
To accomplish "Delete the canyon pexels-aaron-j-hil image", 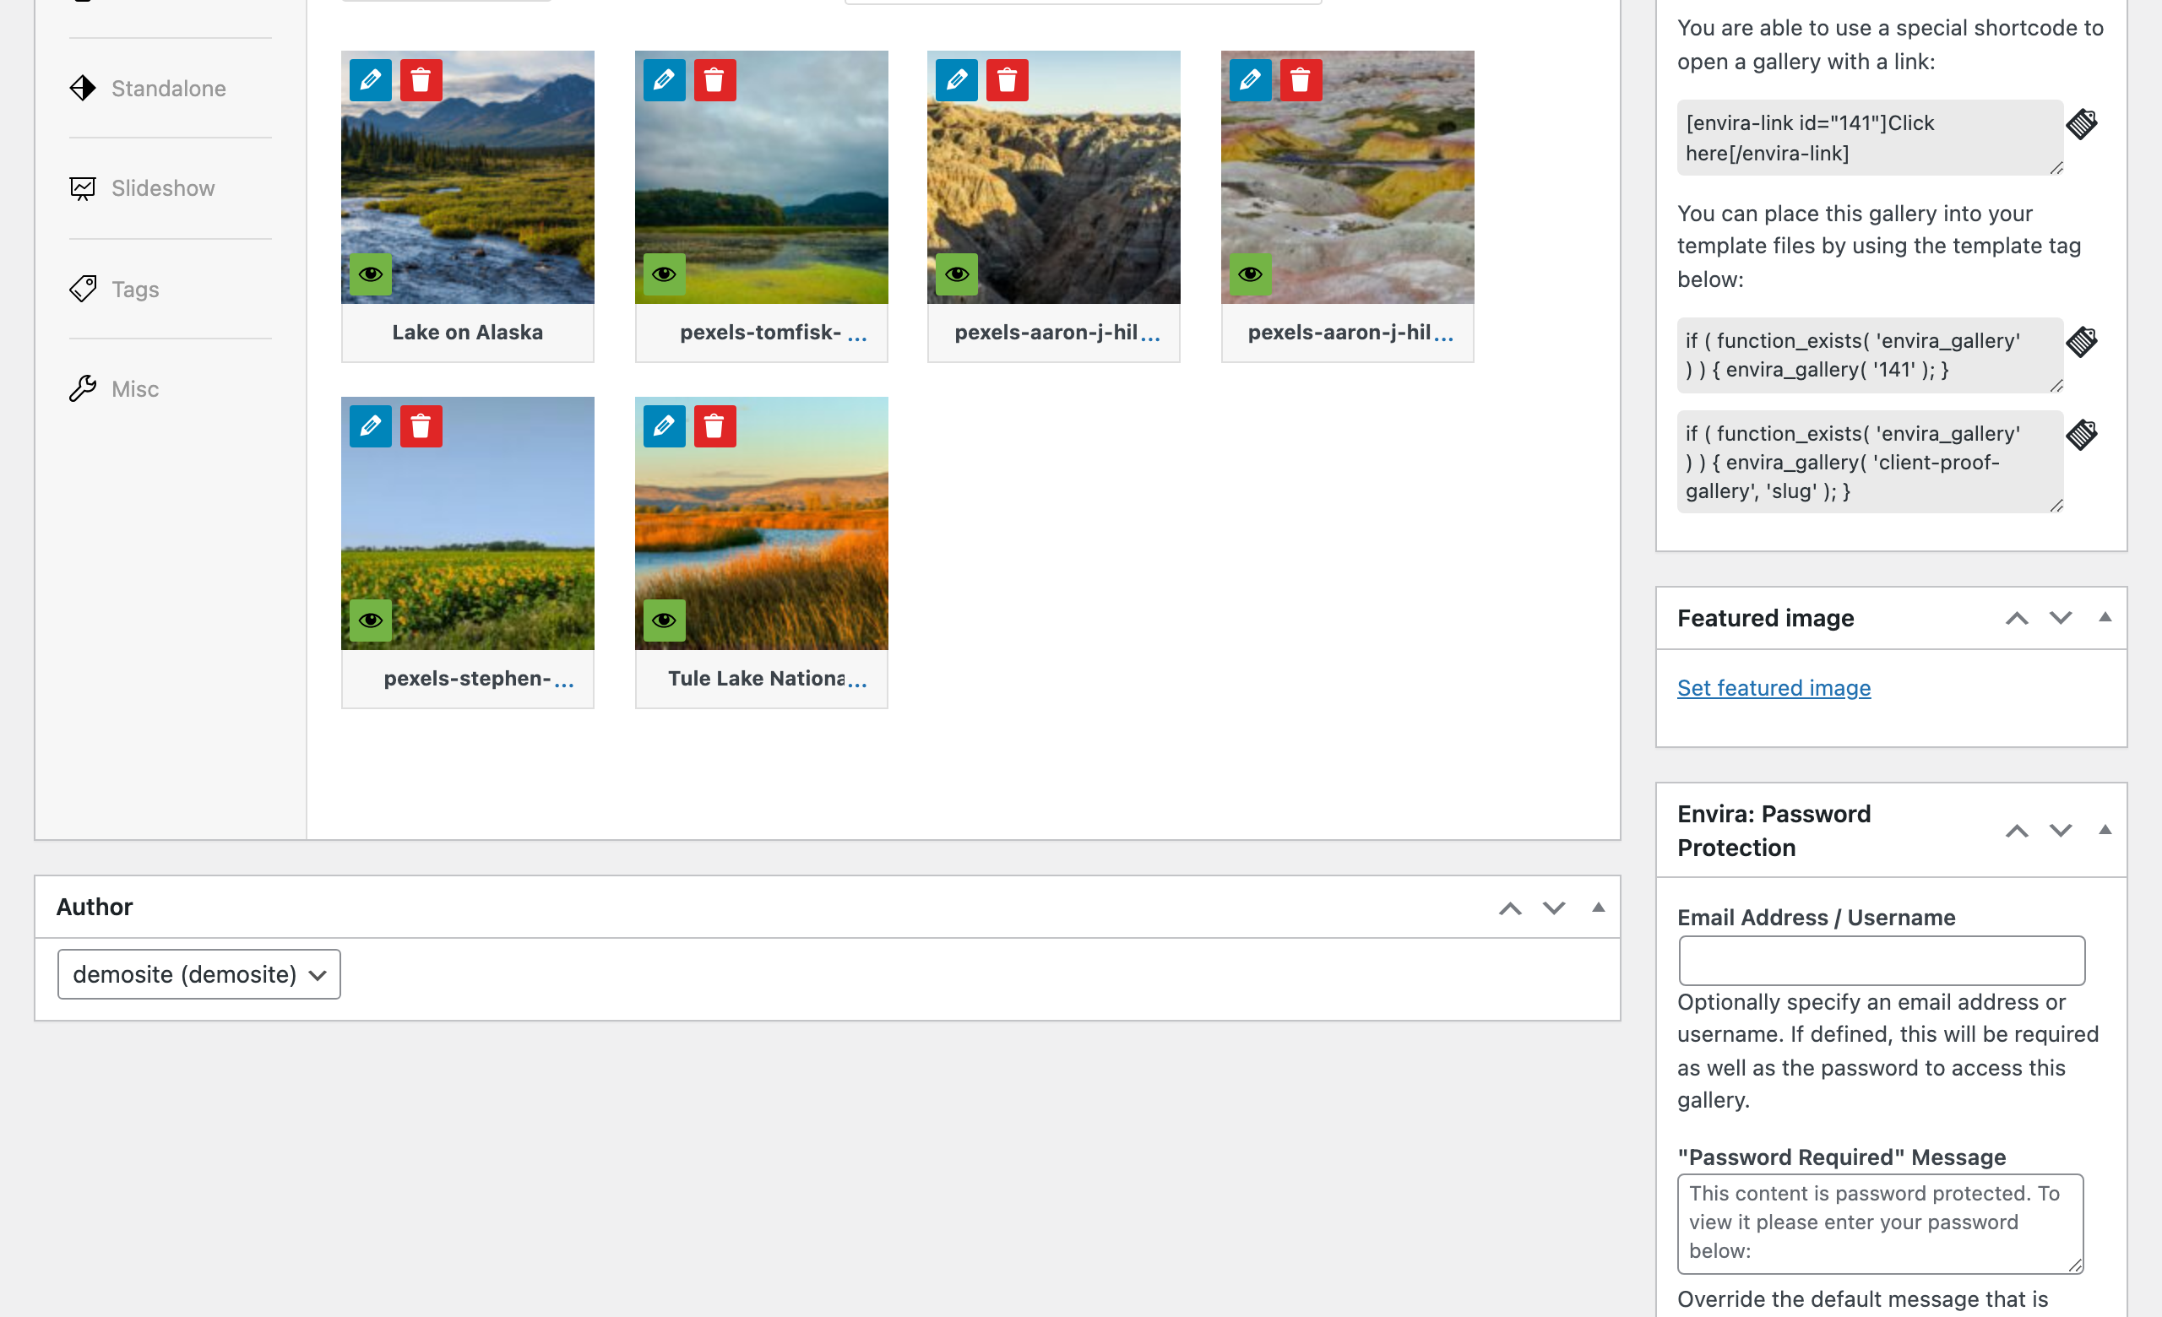I will (1008, 81).
